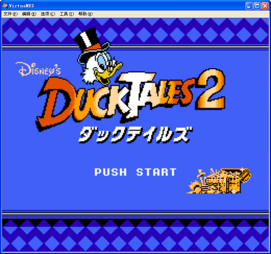Click the gold treasure chest graphic
This screenshot has width=271, height=254.
pyautogui.click(x=219, y=180)
